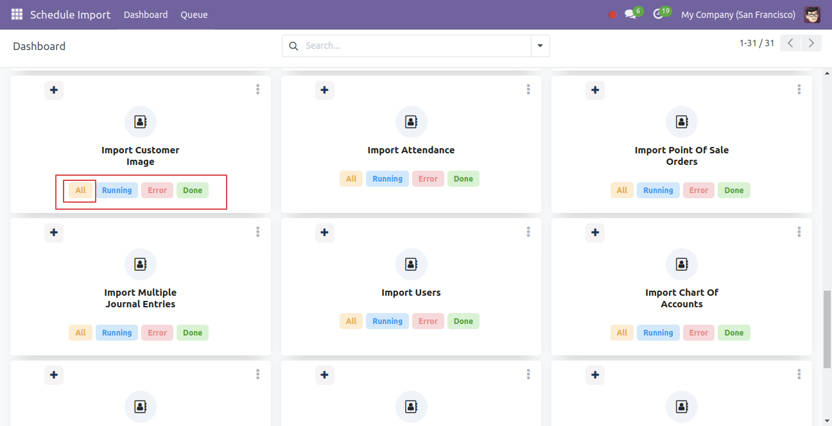832x426 pixels.
Task: Show Running jobs for Import Multiple Journal Entries
Action: click(117, 333)
